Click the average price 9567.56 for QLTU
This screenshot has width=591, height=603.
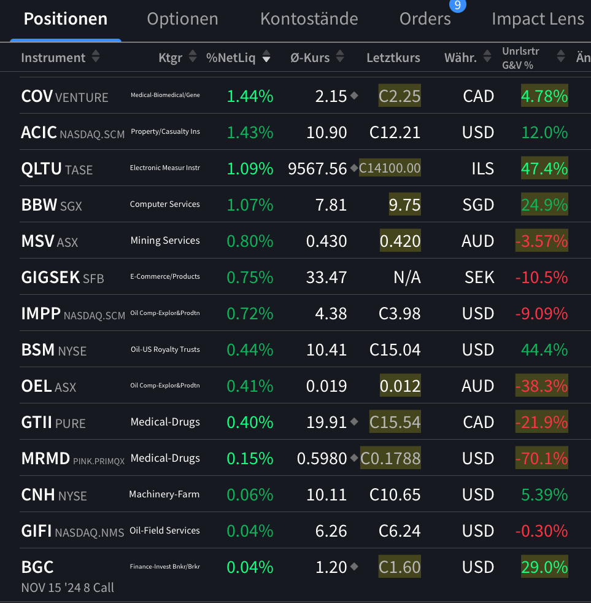[317, 169]
